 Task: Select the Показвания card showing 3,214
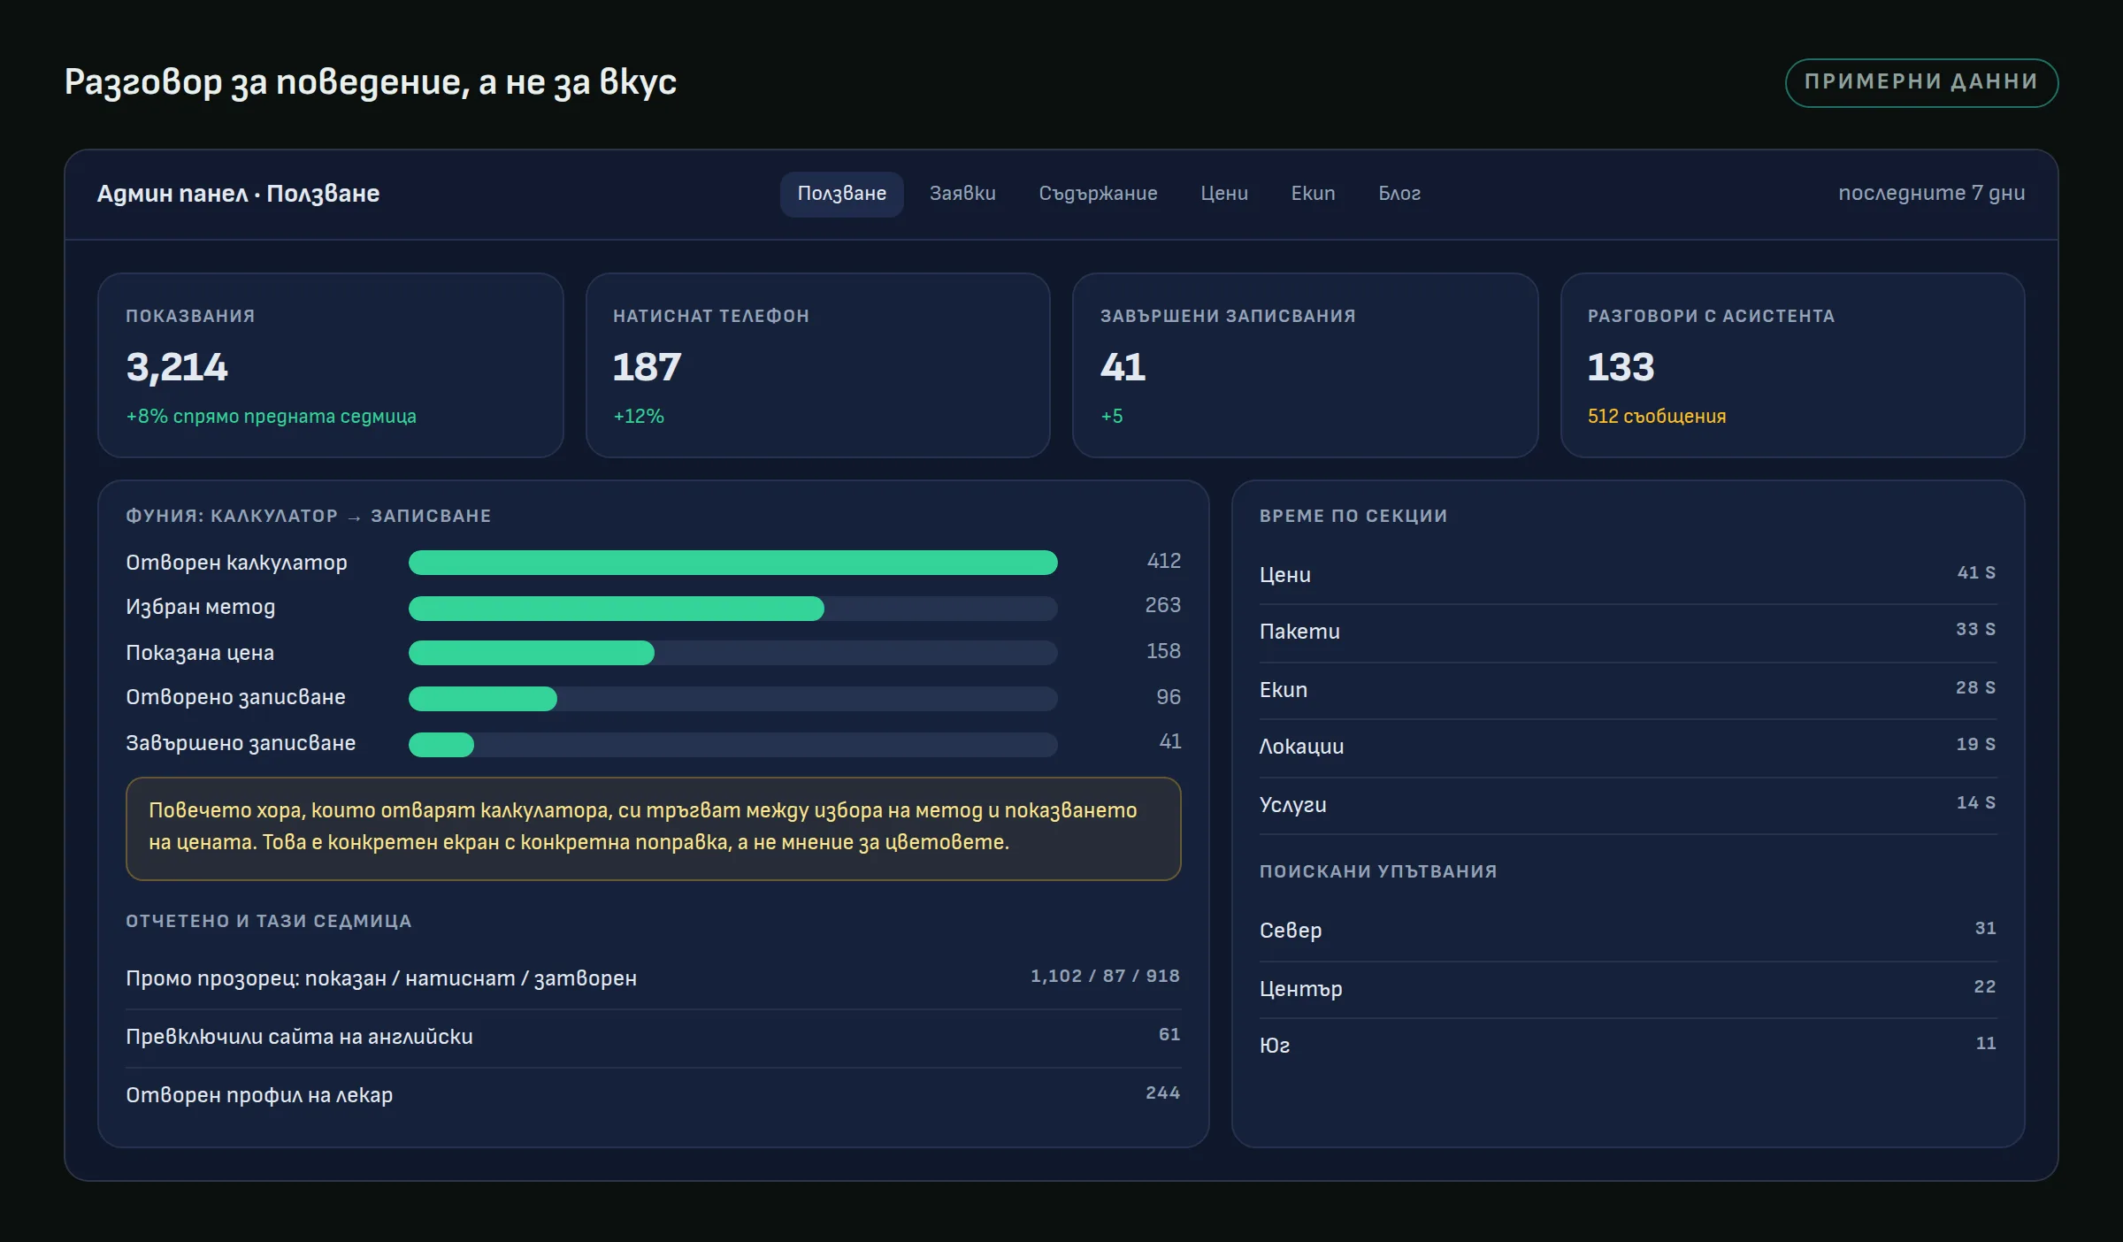330,365
